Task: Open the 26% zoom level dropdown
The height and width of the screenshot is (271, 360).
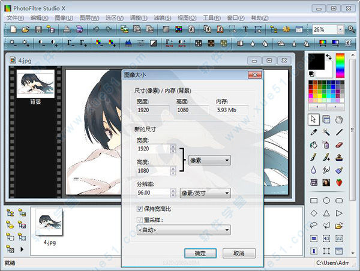Action: pos(340,29)
